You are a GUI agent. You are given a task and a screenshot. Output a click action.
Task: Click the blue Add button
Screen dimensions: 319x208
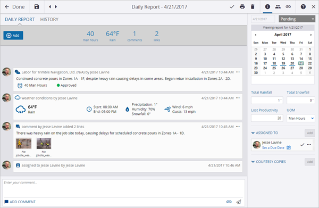(13, 36)
